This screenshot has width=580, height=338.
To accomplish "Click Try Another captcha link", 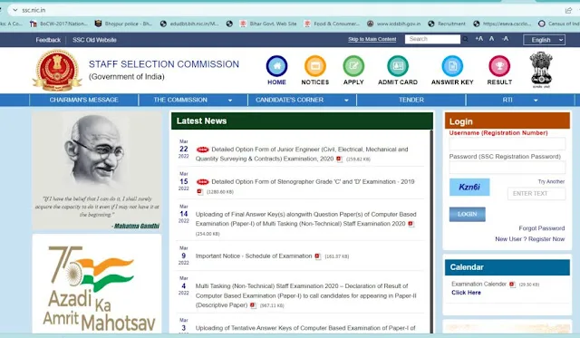I will (x=551, y=181).
